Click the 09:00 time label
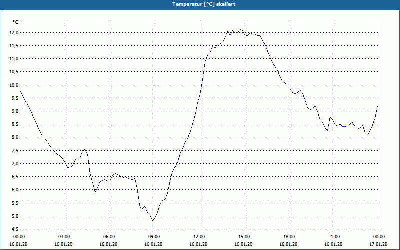This screenshot has width=400, height=250. [154, 237]
